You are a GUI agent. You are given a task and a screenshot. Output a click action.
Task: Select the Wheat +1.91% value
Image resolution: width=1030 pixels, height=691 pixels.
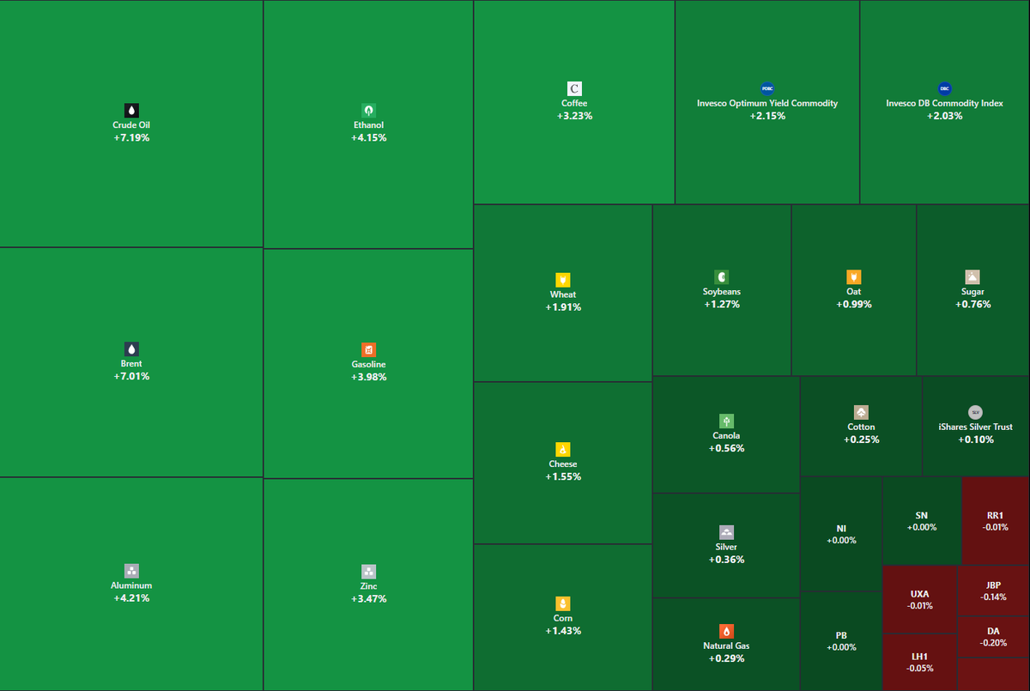tap(563, 307)
